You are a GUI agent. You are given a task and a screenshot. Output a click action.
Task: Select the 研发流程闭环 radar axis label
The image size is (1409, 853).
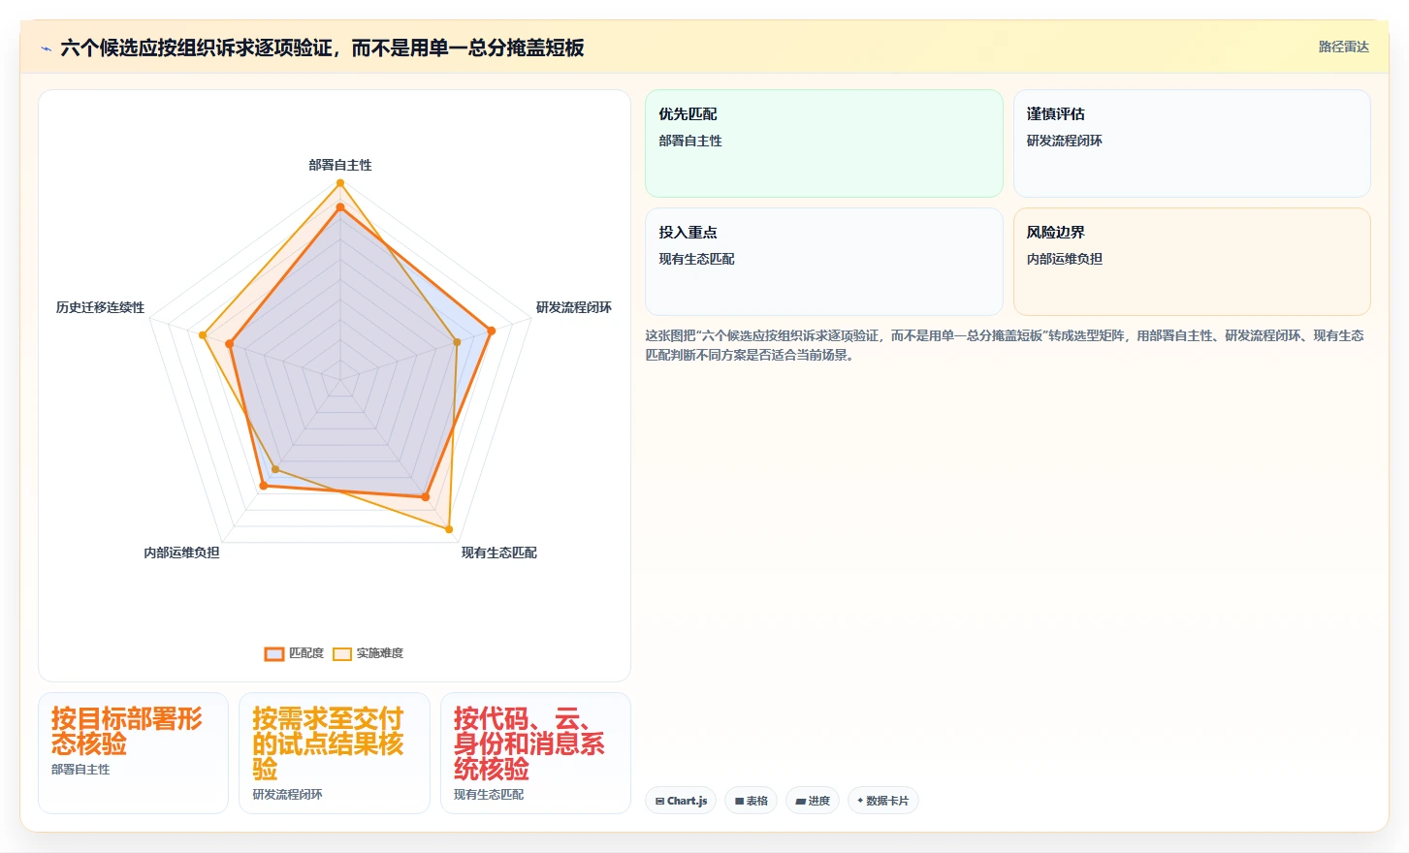click(574, 307)
